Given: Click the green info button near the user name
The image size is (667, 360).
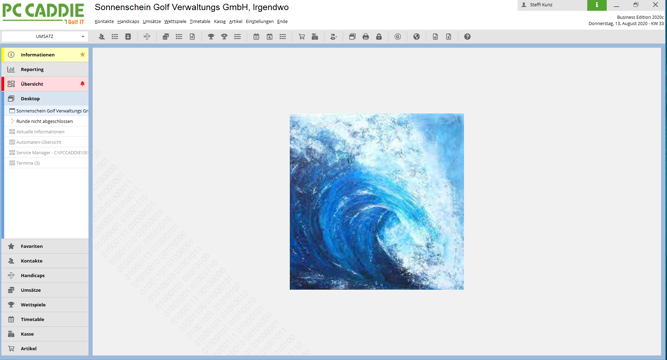Looking at the screenshot, I should pyautogui.click(x=597, y=5).
